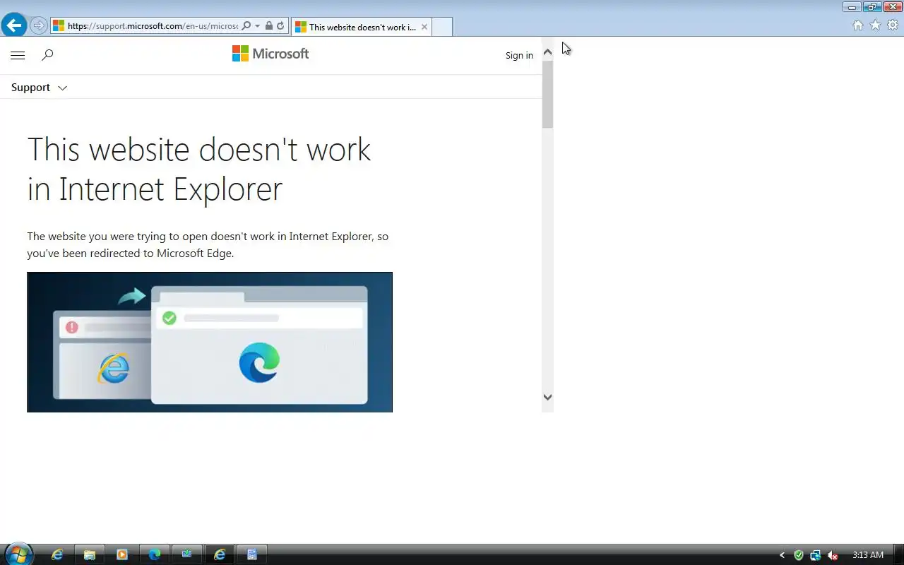Refresh the page with the reload icon

(280, 26)
